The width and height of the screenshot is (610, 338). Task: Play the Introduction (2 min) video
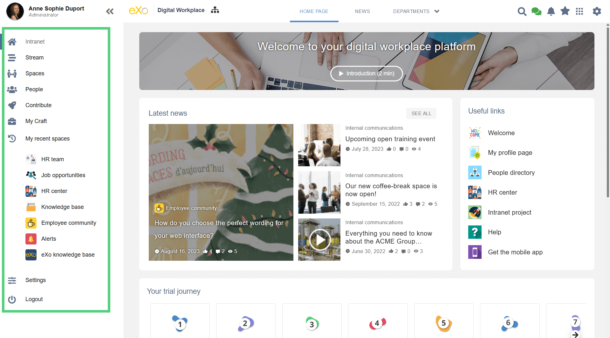click(367, 73)
